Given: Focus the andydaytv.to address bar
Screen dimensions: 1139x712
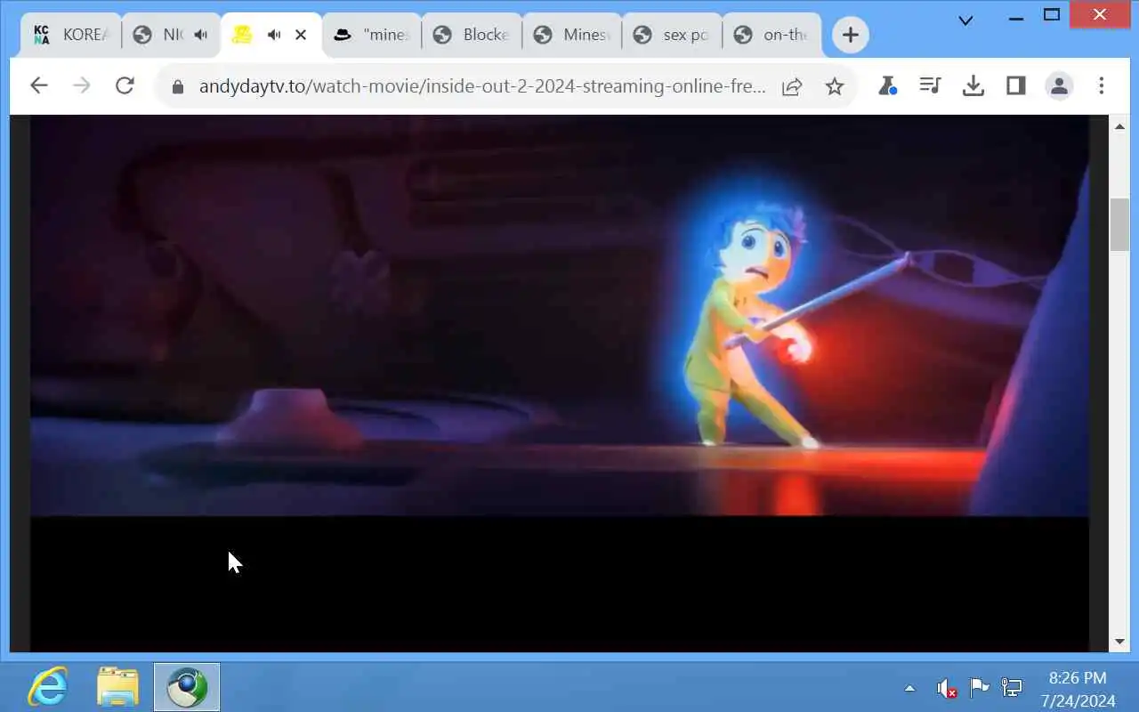Looking at the screenshot, I should click(x=482, y=86).
